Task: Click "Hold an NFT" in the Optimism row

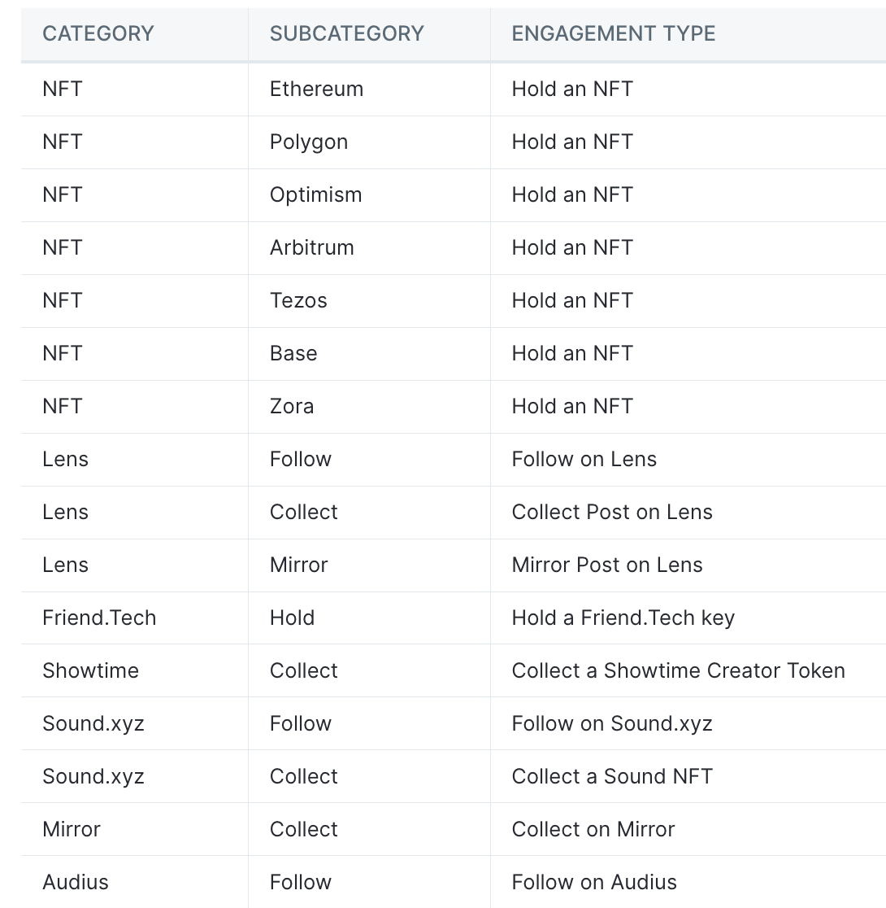Action: coord(572,195)
